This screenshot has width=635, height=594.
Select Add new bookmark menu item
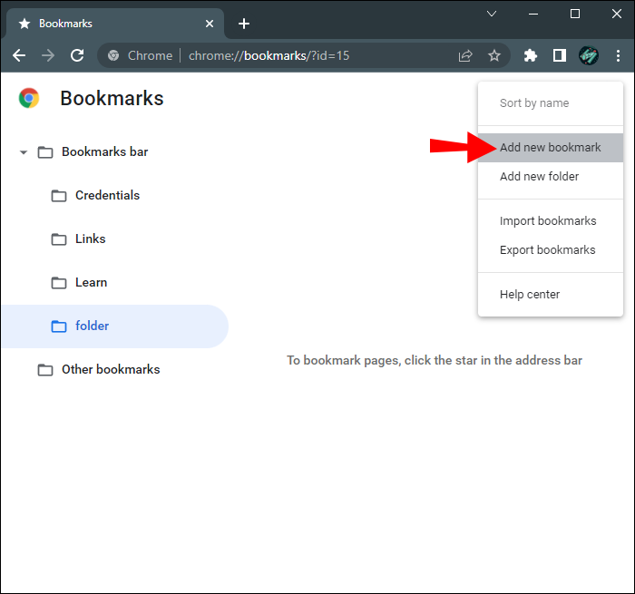pos(550,148)
